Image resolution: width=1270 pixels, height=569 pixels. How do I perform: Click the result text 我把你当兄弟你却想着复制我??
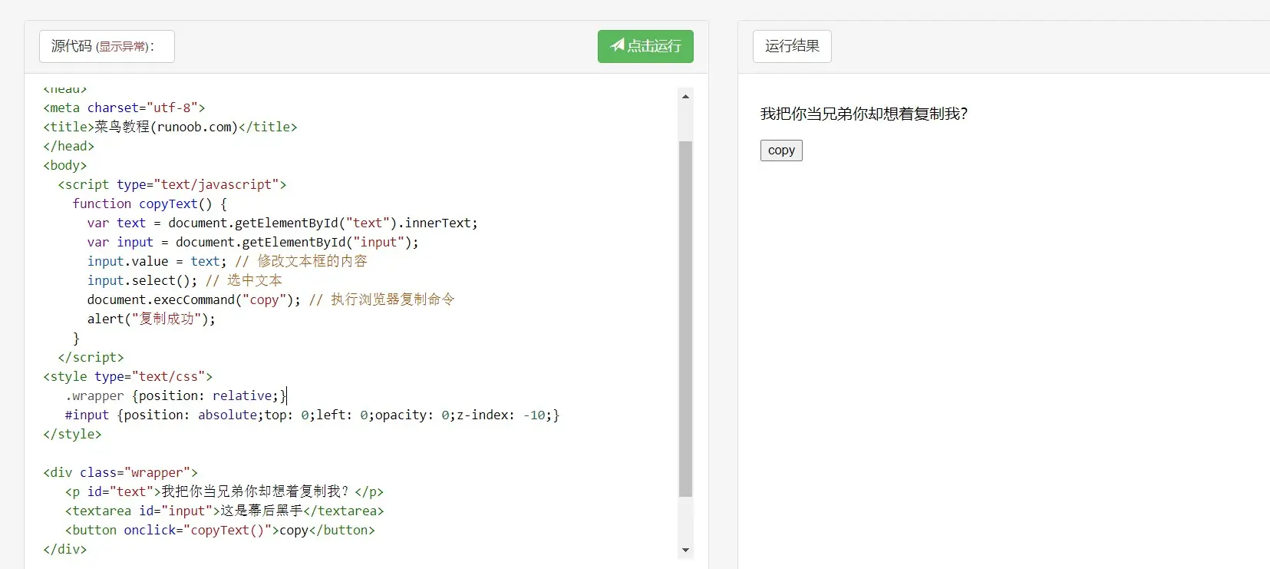point(864,114)
